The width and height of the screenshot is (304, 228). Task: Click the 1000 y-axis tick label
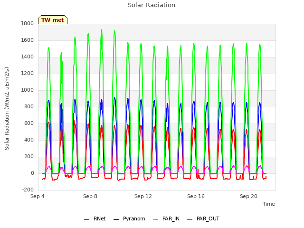coord(28,90)
